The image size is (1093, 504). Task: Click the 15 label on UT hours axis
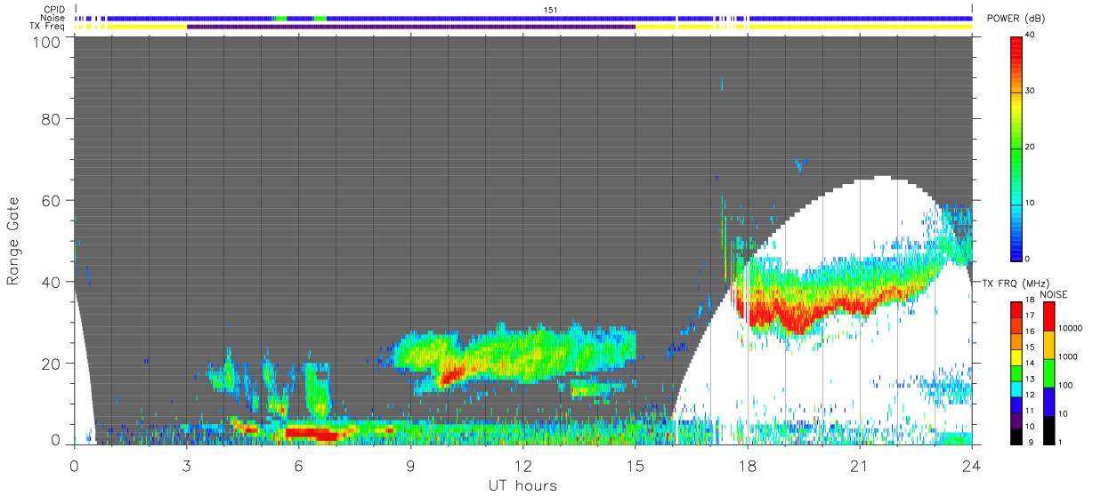(636, 466)
